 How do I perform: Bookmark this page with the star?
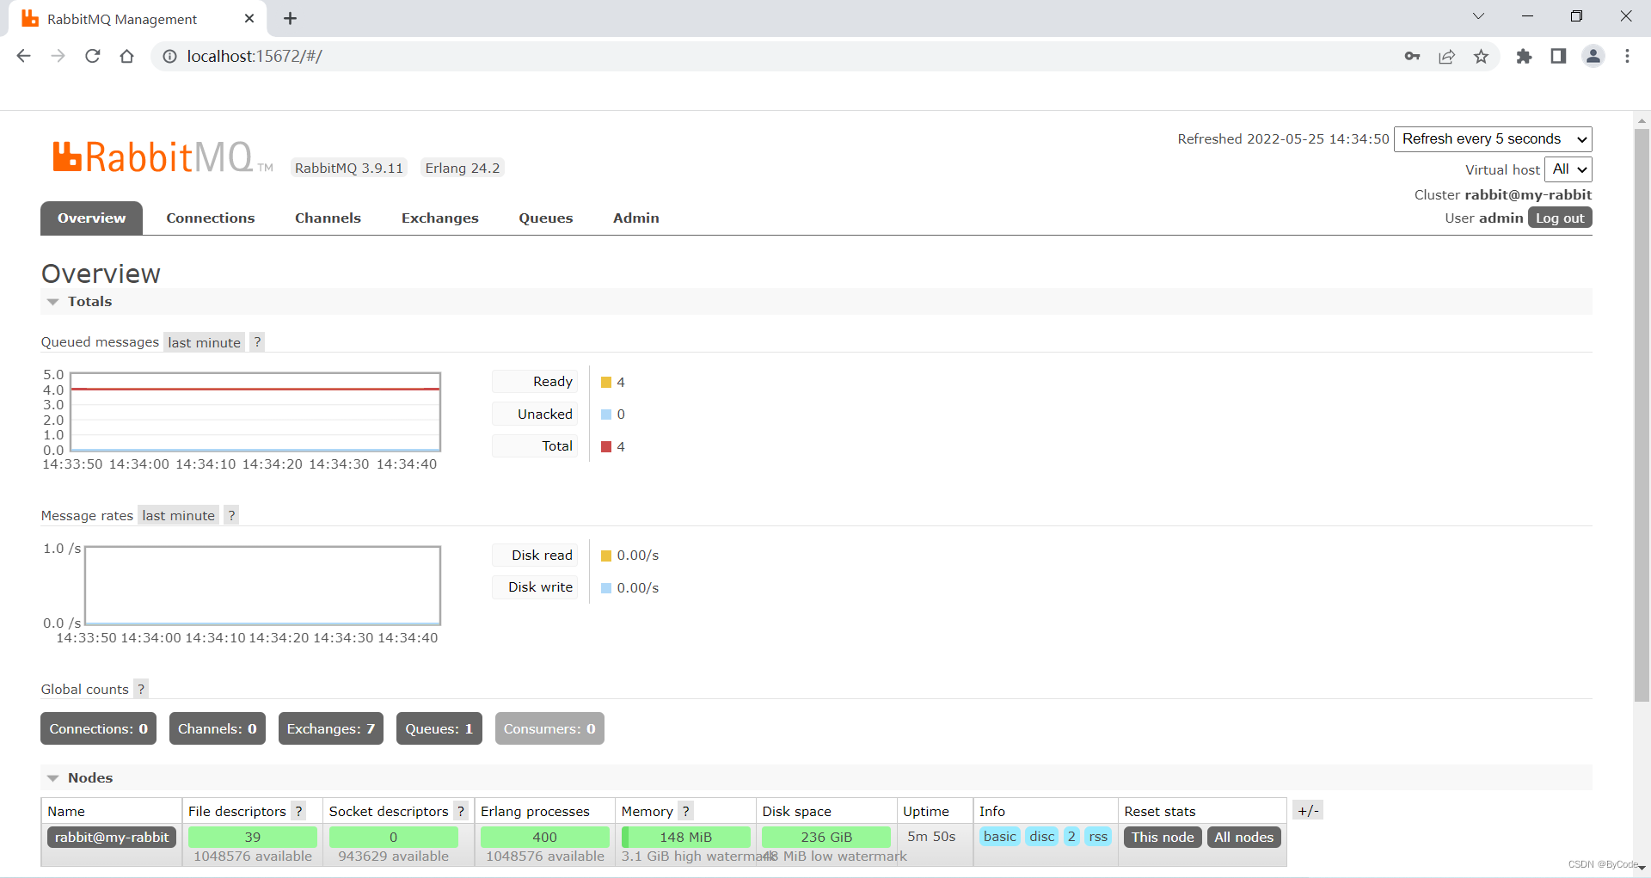(1481, 56)
